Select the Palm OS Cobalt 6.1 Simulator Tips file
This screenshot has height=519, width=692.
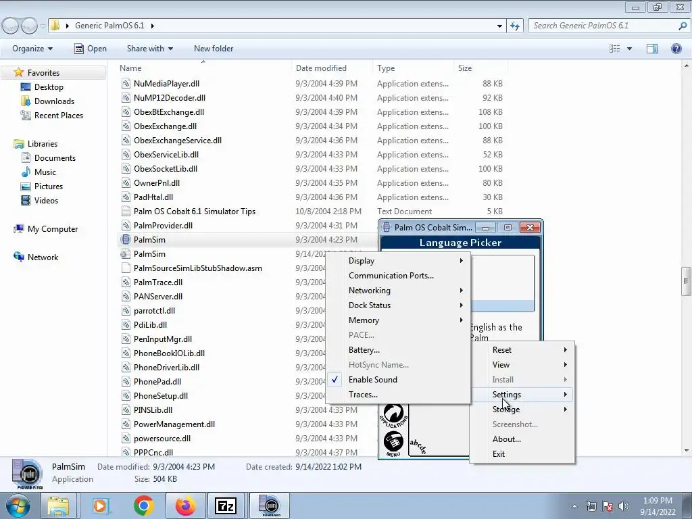194,212
